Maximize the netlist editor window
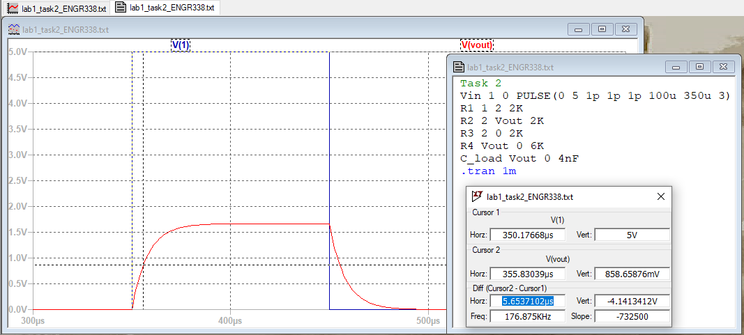Screen dimensions: 744x335 pos(700,67)
